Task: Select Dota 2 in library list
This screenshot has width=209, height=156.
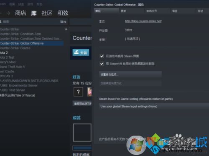Action: tap(4, 53)
